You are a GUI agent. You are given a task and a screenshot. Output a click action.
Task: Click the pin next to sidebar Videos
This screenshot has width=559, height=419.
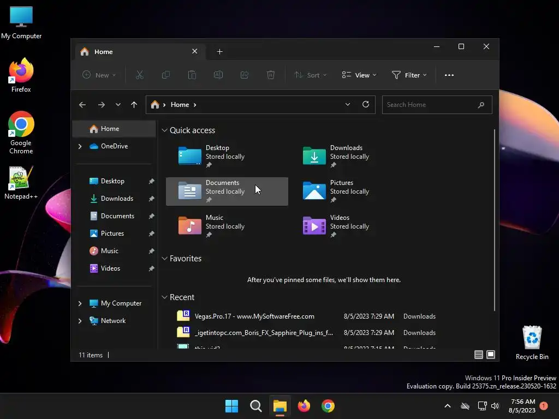152,268
